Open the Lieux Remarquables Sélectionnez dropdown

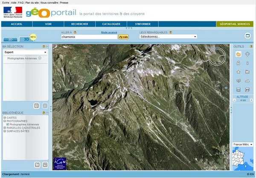tap(169, 37)
